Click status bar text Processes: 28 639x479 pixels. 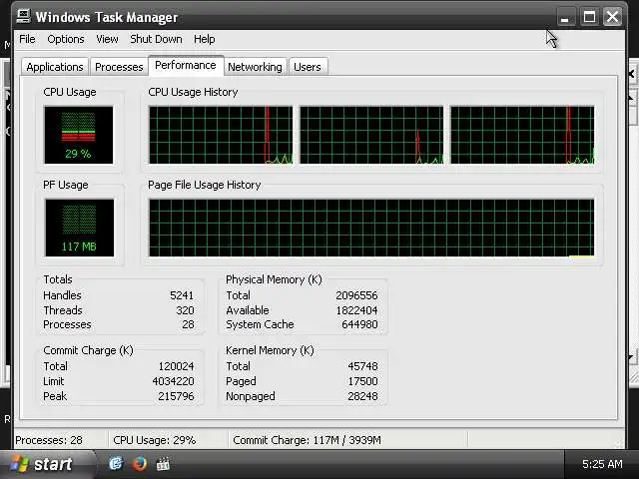tap(49, 440)
